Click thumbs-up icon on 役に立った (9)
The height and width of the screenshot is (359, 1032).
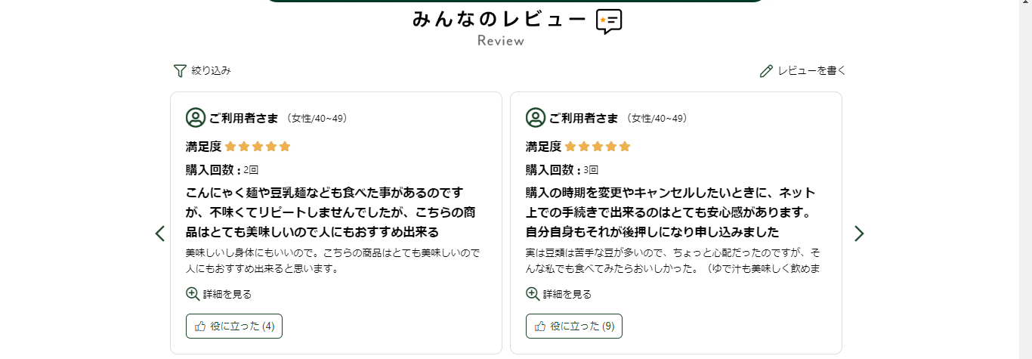point(540,327)
